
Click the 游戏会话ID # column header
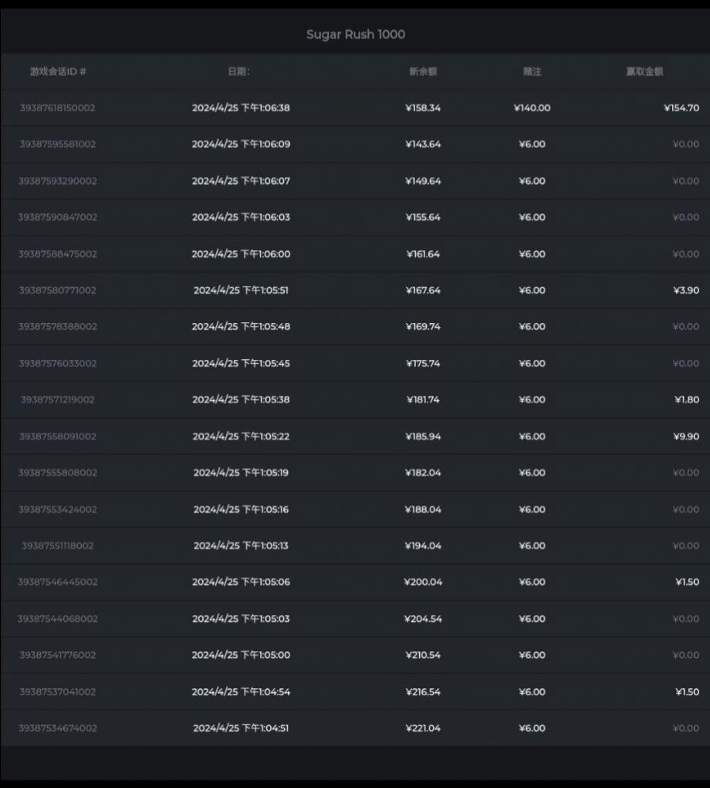click(58, 71)
